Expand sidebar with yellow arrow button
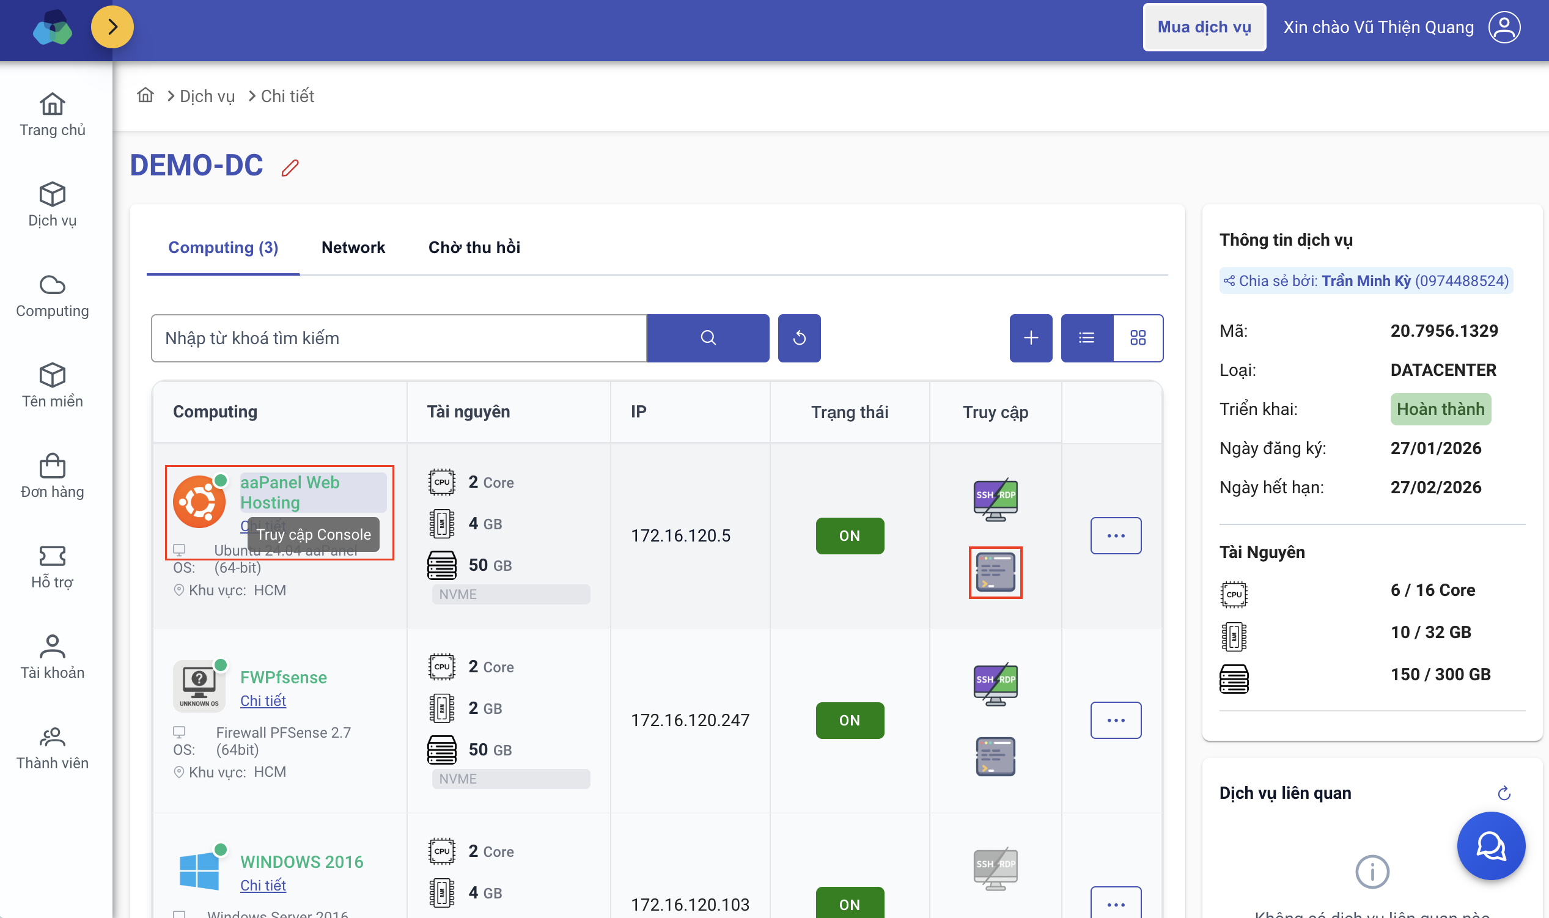Viewport: 1549px width, 918px height. pyautogui.click(x=112, y=28)
